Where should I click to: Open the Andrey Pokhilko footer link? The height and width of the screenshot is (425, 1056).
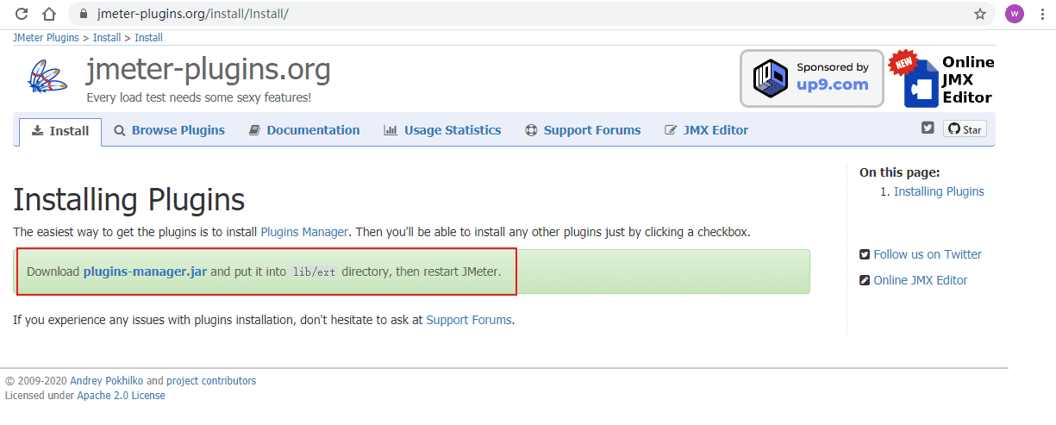[107, 381]
